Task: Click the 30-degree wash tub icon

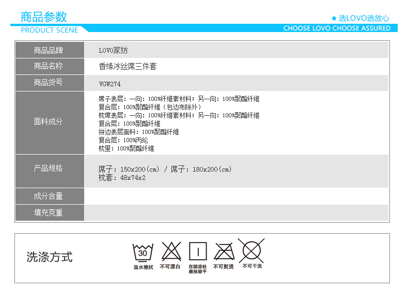Action: 143,252
